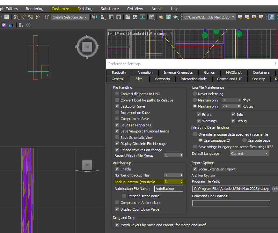
Task: Open the Align tool
Action: click(x=102, y=17)
